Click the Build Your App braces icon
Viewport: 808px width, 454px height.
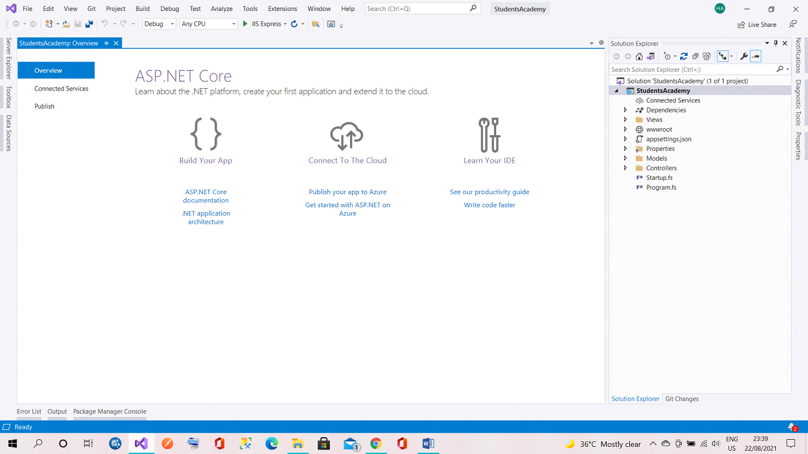coord(206,134)
